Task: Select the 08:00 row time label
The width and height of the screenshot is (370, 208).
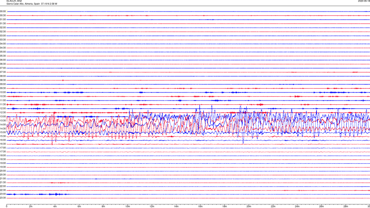Action: (3, 76)
